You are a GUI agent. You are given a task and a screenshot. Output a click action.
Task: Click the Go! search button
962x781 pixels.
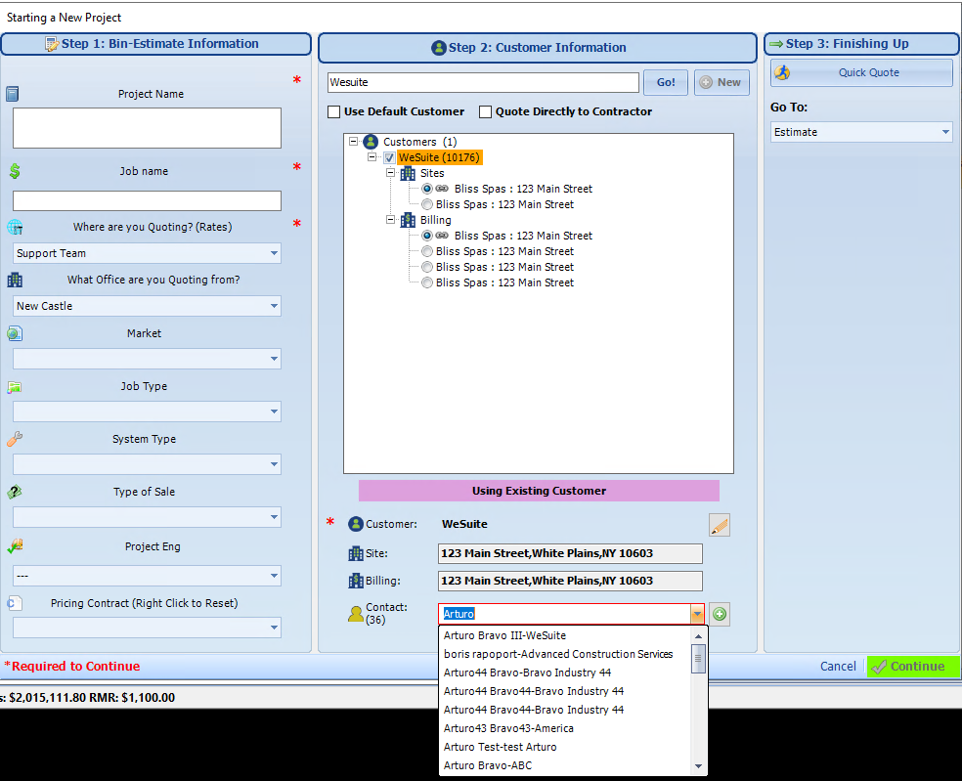pyautogui.click(x=666, y=82)
